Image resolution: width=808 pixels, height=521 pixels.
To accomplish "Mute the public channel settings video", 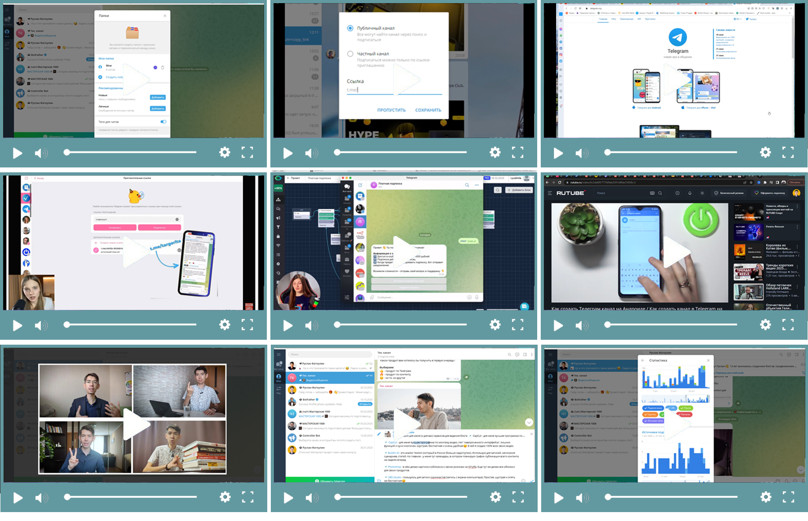I will 311,153.
